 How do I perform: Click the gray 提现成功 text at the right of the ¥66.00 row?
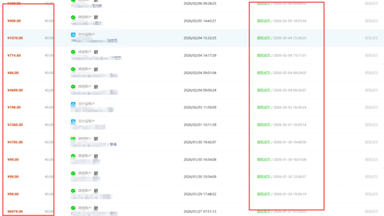(371, 73)
